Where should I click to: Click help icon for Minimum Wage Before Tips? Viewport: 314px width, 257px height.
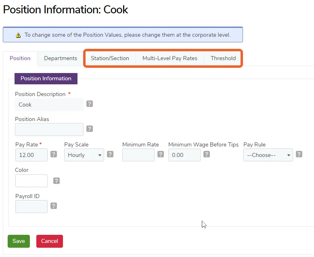[207, 154]
